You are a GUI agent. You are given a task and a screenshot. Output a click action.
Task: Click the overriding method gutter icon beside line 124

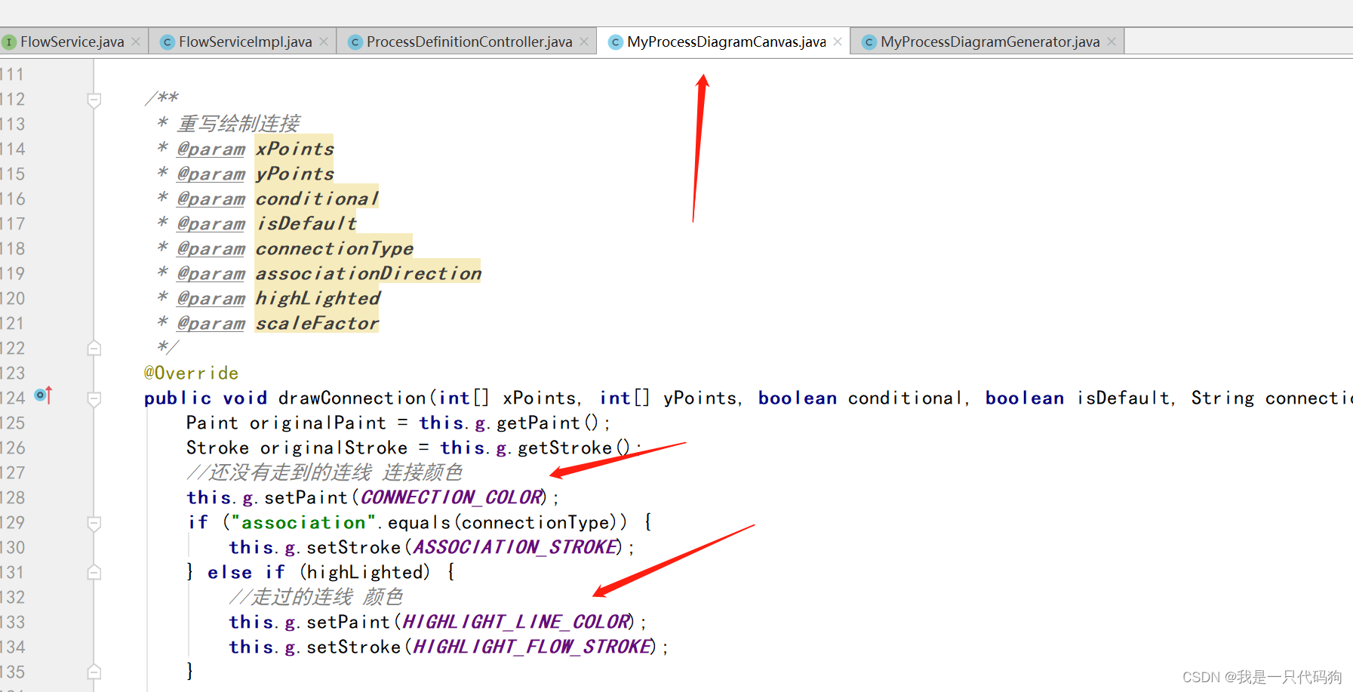(43, 395)
